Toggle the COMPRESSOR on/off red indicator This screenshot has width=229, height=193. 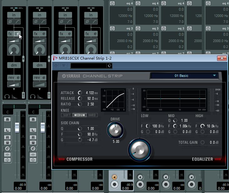tap(61, 159)
